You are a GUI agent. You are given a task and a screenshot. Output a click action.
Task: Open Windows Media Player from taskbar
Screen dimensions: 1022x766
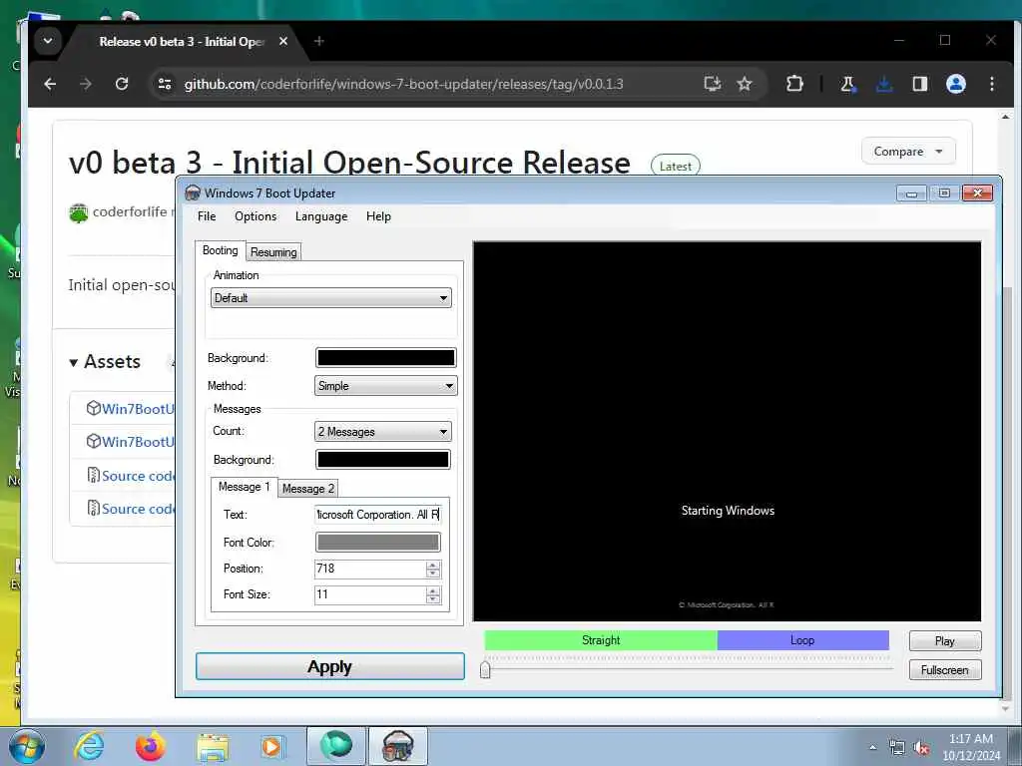[271, 746]
